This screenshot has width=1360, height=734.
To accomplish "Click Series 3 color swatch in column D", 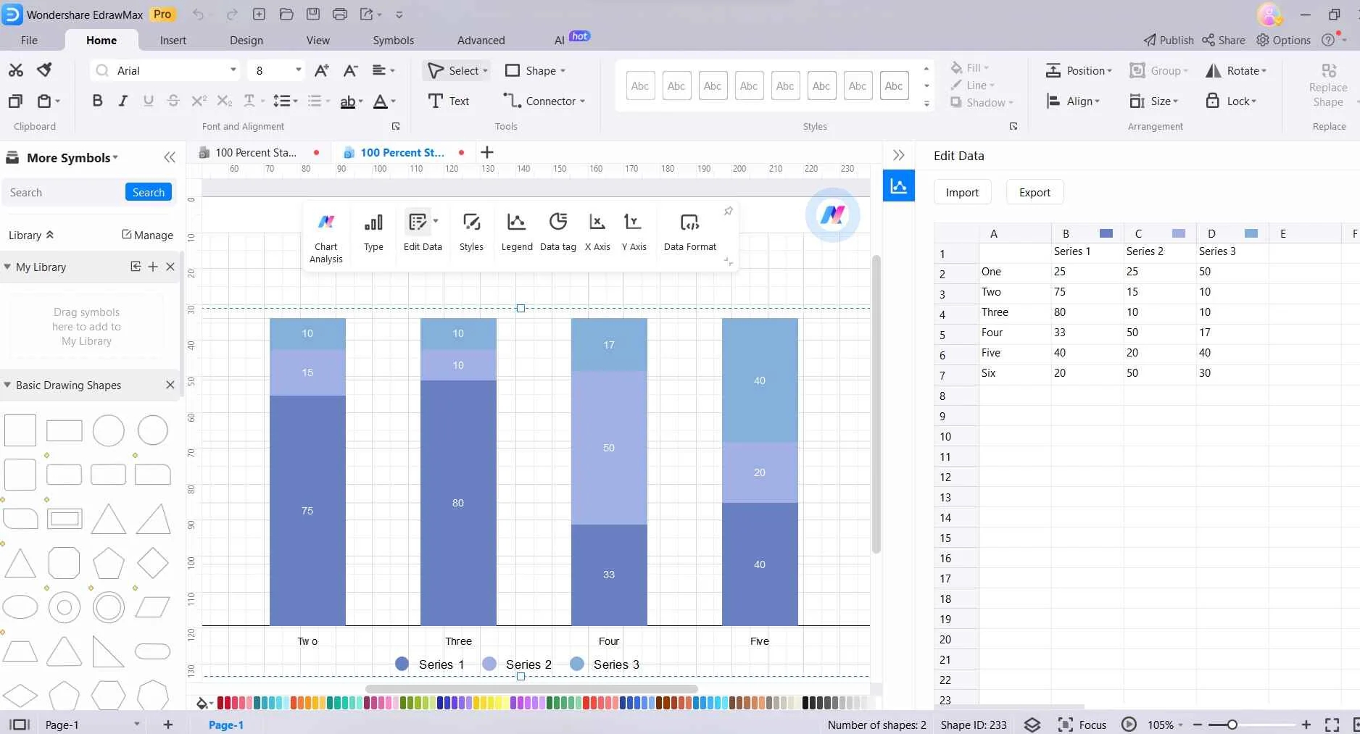I will click(1251, 233).
